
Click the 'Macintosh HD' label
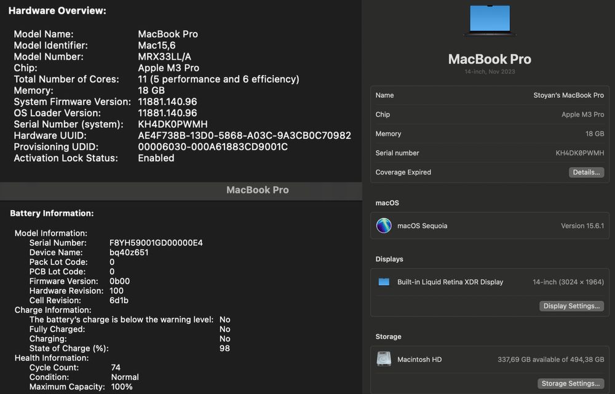[x=419, y=360]
